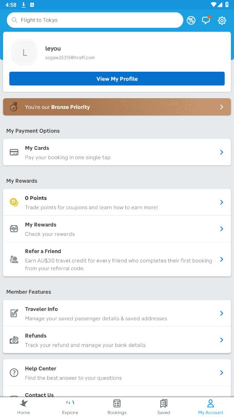The height and width of the screenshot is (417, 234).
Task: Click the Flight to Tokyo search field
Action: [x=95, y=20]
